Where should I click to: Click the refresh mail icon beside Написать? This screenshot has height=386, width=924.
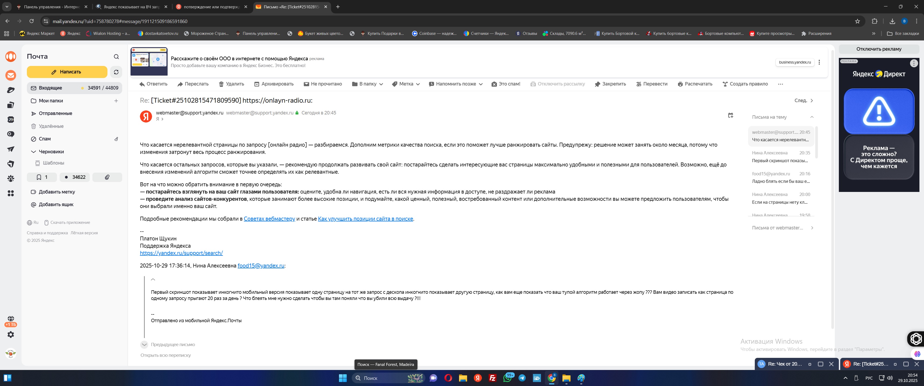coord(116,72)
